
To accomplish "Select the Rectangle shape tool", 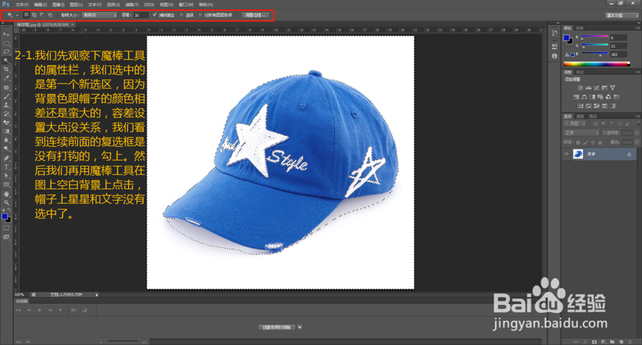I will (x=6, y=184).
